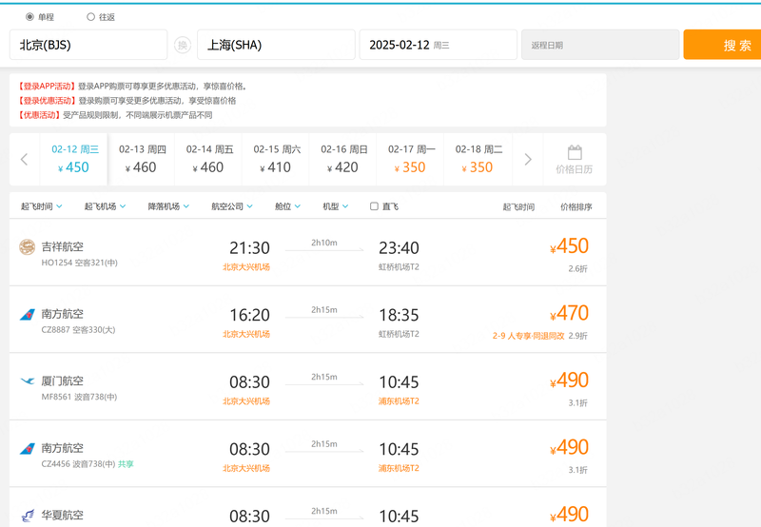Image resolution: width=761 pixels, height=527 pixels.
Task: Click the ¥450 price on 吉祥航空 flight
Action: click(569, 246)
